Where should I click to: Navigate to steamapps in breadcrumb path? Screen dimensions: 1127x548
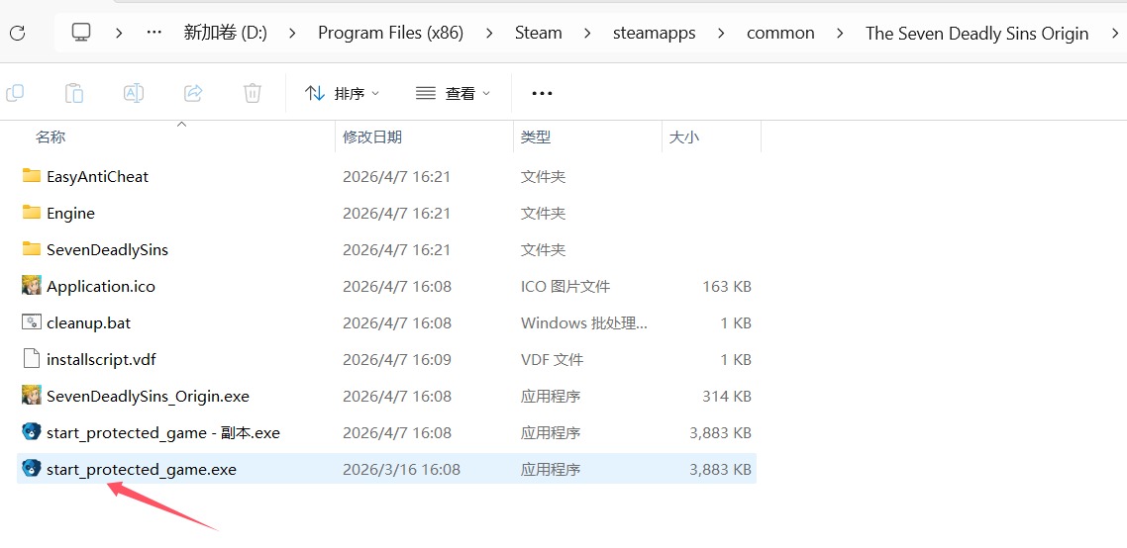click(x=654, y=33)
